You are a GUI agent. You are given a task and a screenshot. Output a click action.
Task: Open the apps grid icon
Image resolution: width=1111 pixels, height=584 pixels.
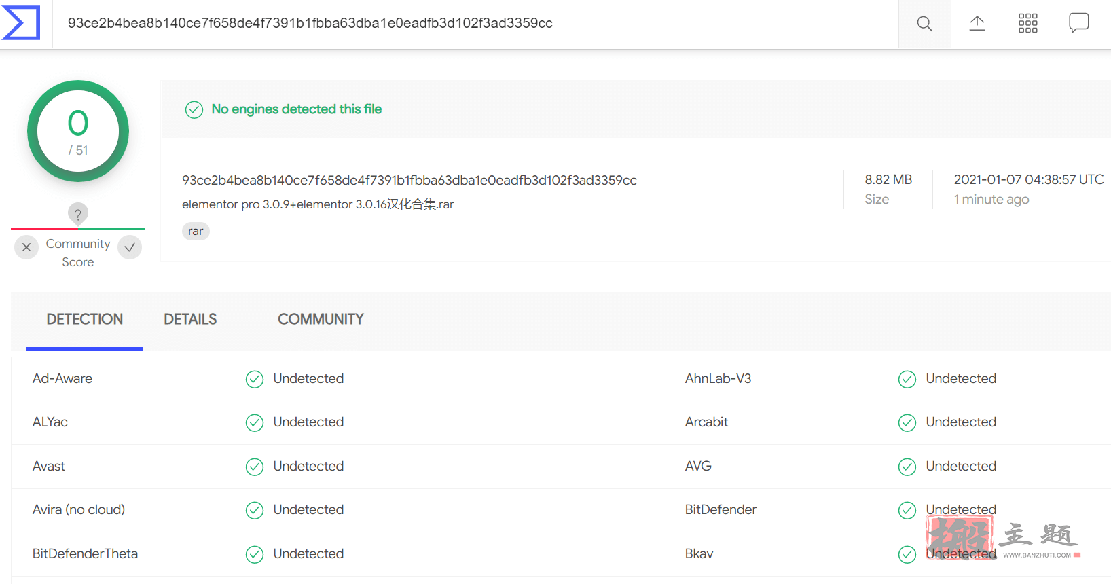[1027, 23]
